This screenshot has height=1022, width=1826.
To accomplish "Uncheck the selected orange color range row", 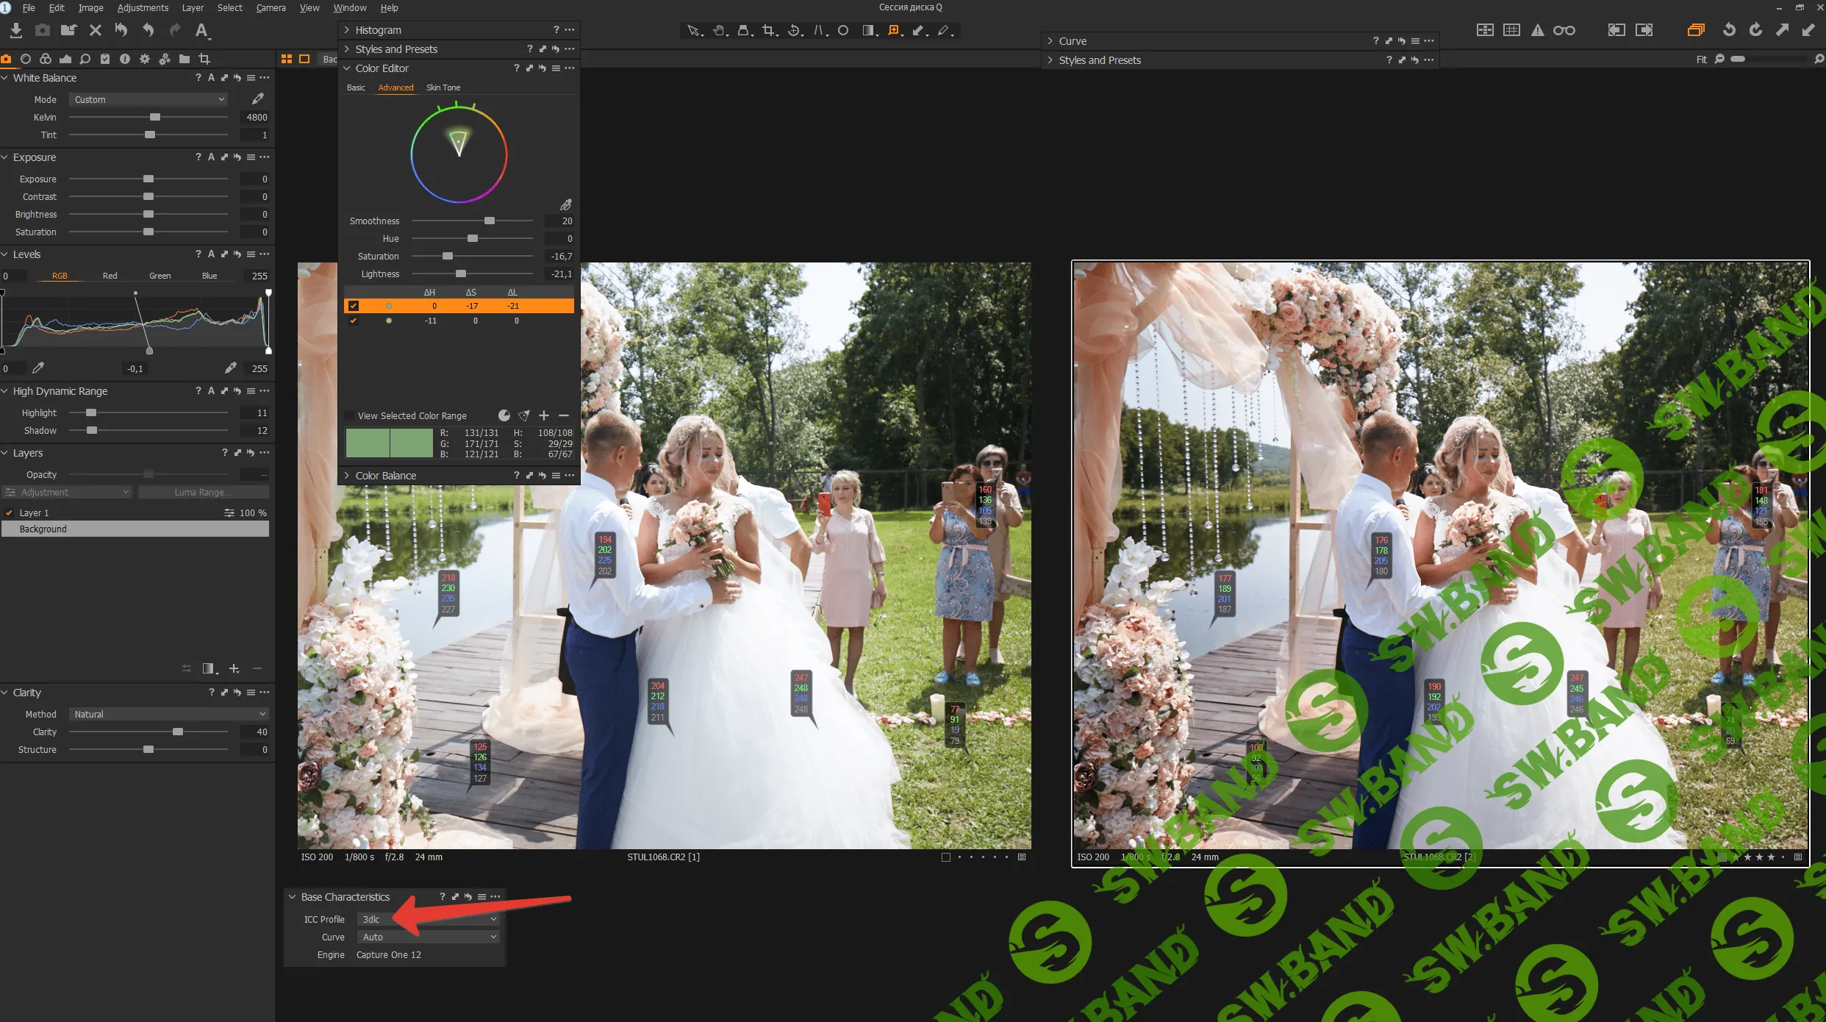I will pyautogui.click(x=354, y=306).
